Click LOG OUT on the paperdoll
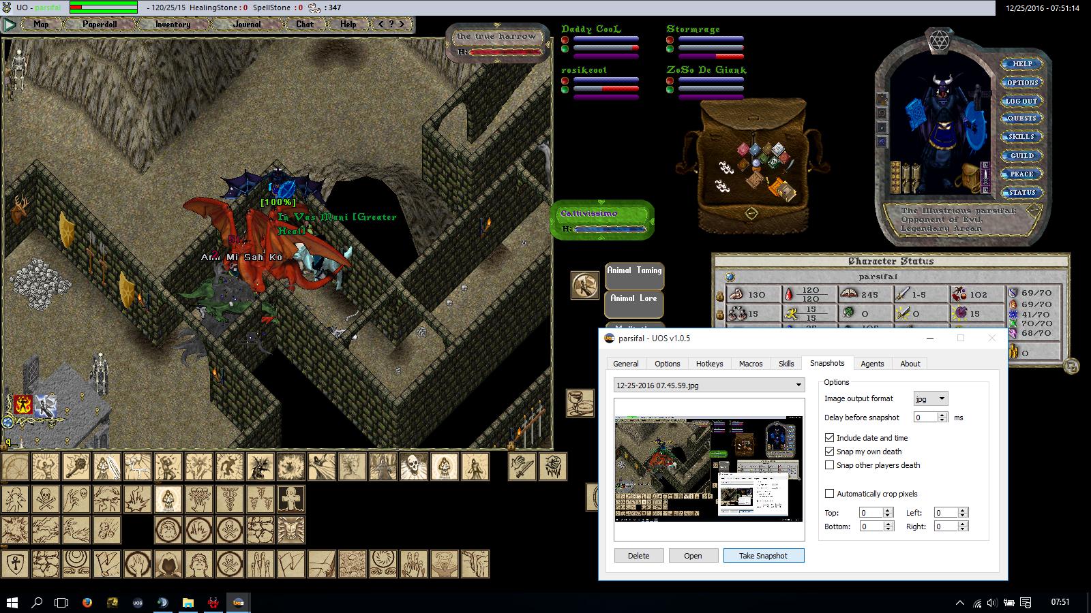This screenshot has height=613, width=1091. (1021, 101)
